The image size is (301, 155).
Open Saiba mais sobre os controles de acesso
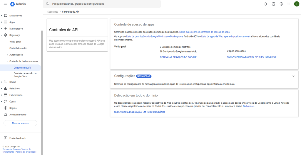click(205, 32)
